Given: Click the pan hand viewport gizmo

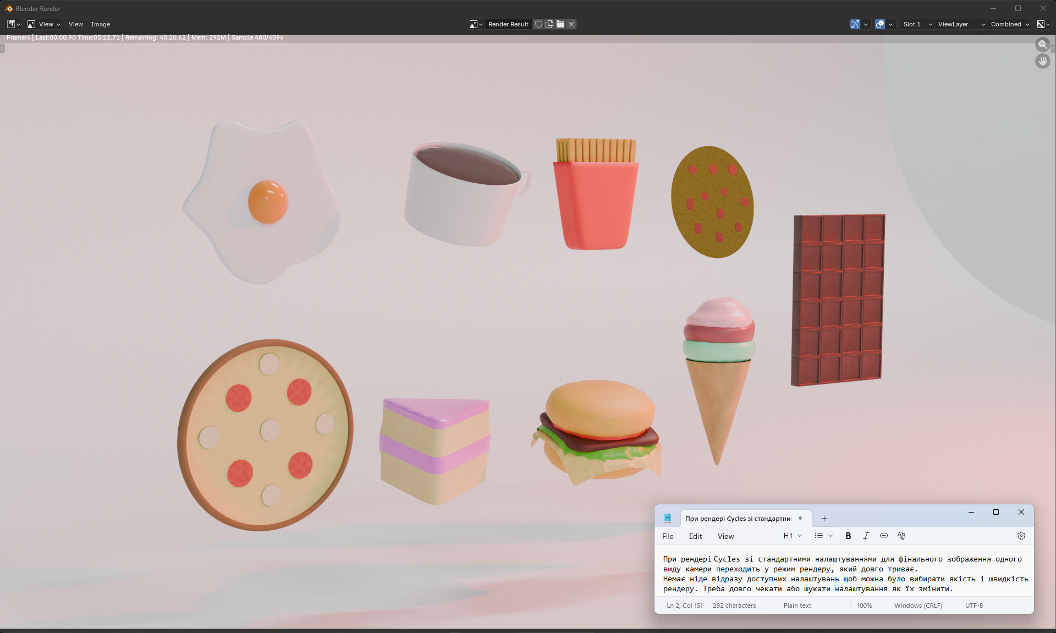Looking at the screenshot, I should coord(1042,61).
